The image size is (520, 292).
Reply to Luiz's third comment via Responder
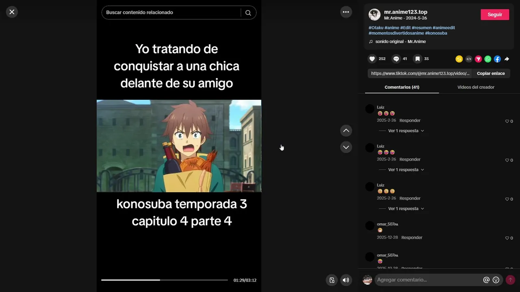click(x=410, y=198)
